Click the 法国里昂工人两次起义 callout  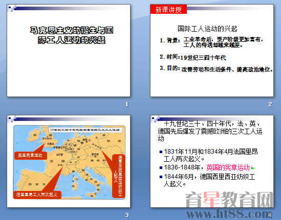pyautogui.click(x=37, y=194)
